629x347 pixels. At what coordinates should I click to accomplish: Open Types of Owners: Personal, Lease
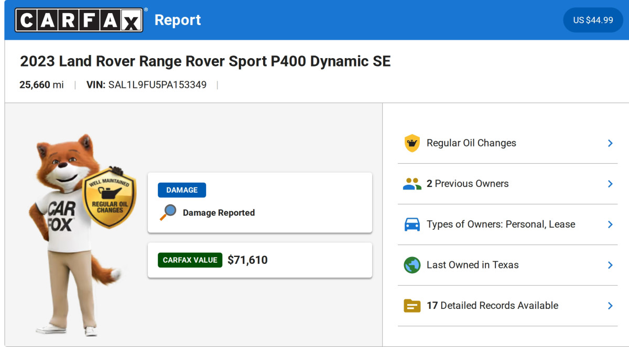coord(507,225)
